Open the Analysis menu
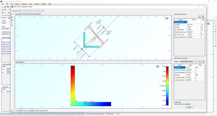 point(37,4)
